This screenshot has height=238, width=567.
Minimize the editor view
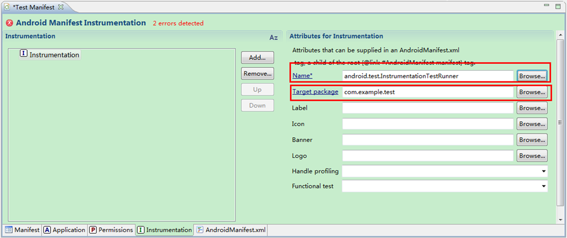coord(547,6)
